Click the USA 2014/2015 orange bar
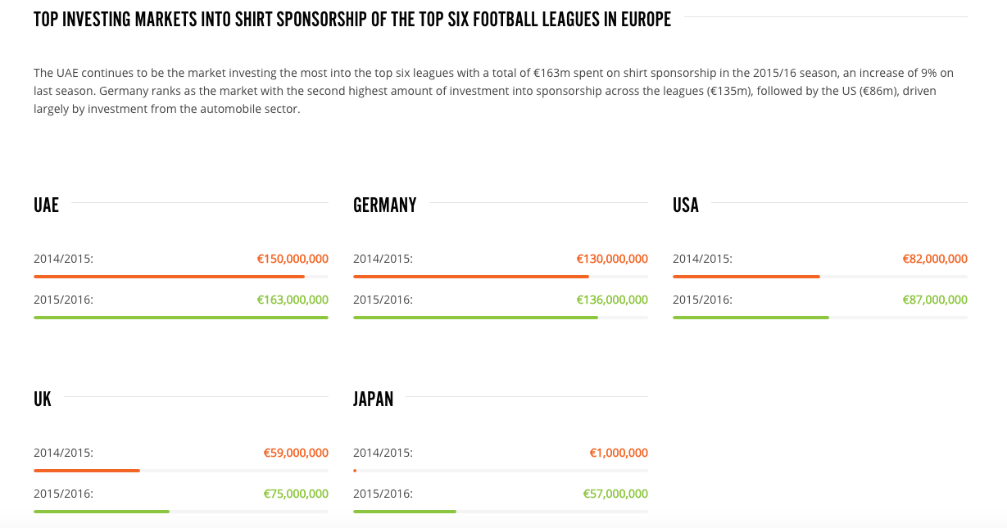The image size is (1007, 528). click(x=746, y=277)
